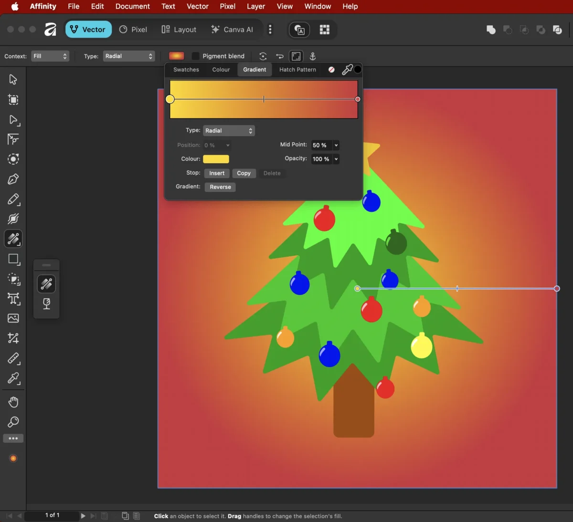
Task: Select the Zoom magnifier tool
Action: [13, 422]
